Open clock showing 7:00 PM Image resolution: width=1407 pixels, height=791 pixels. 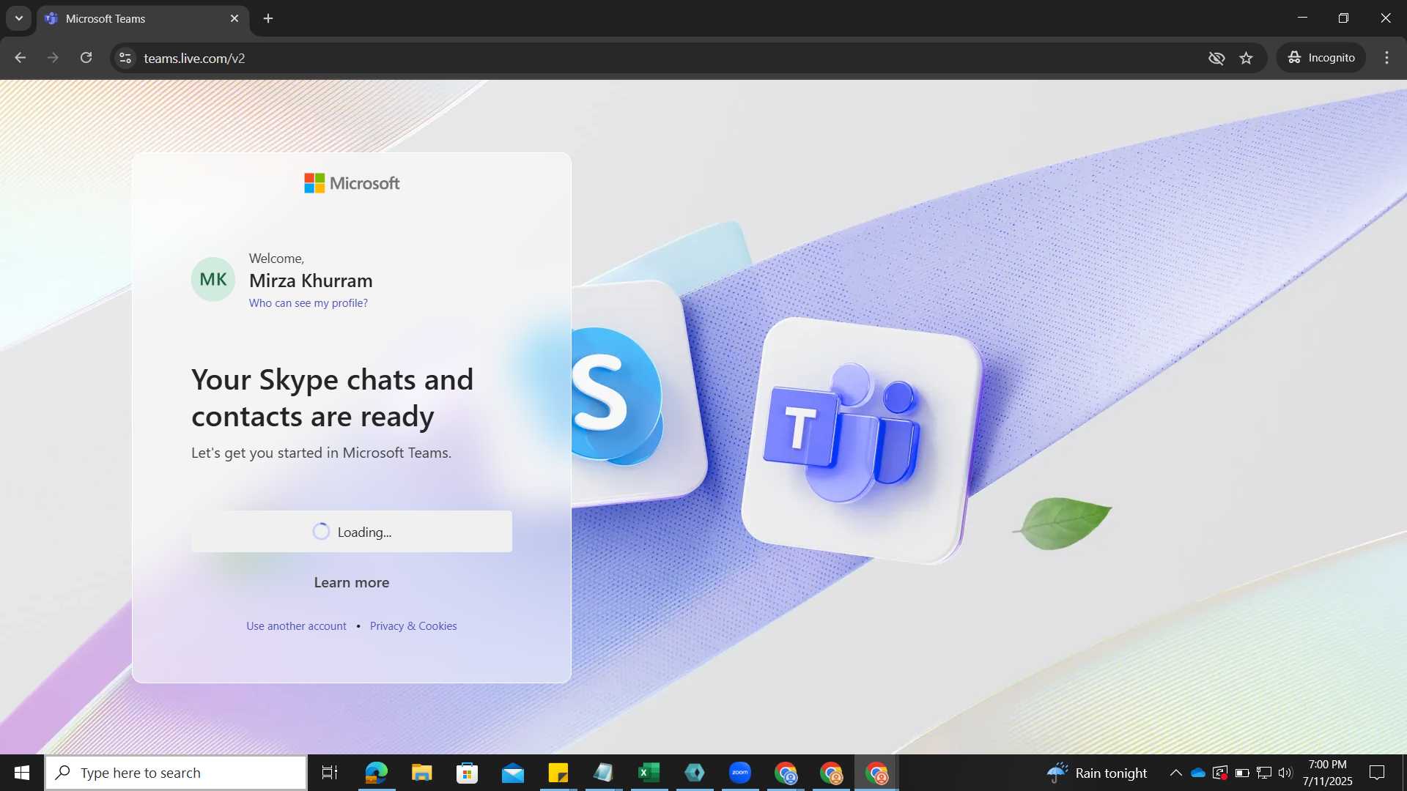1328,773
